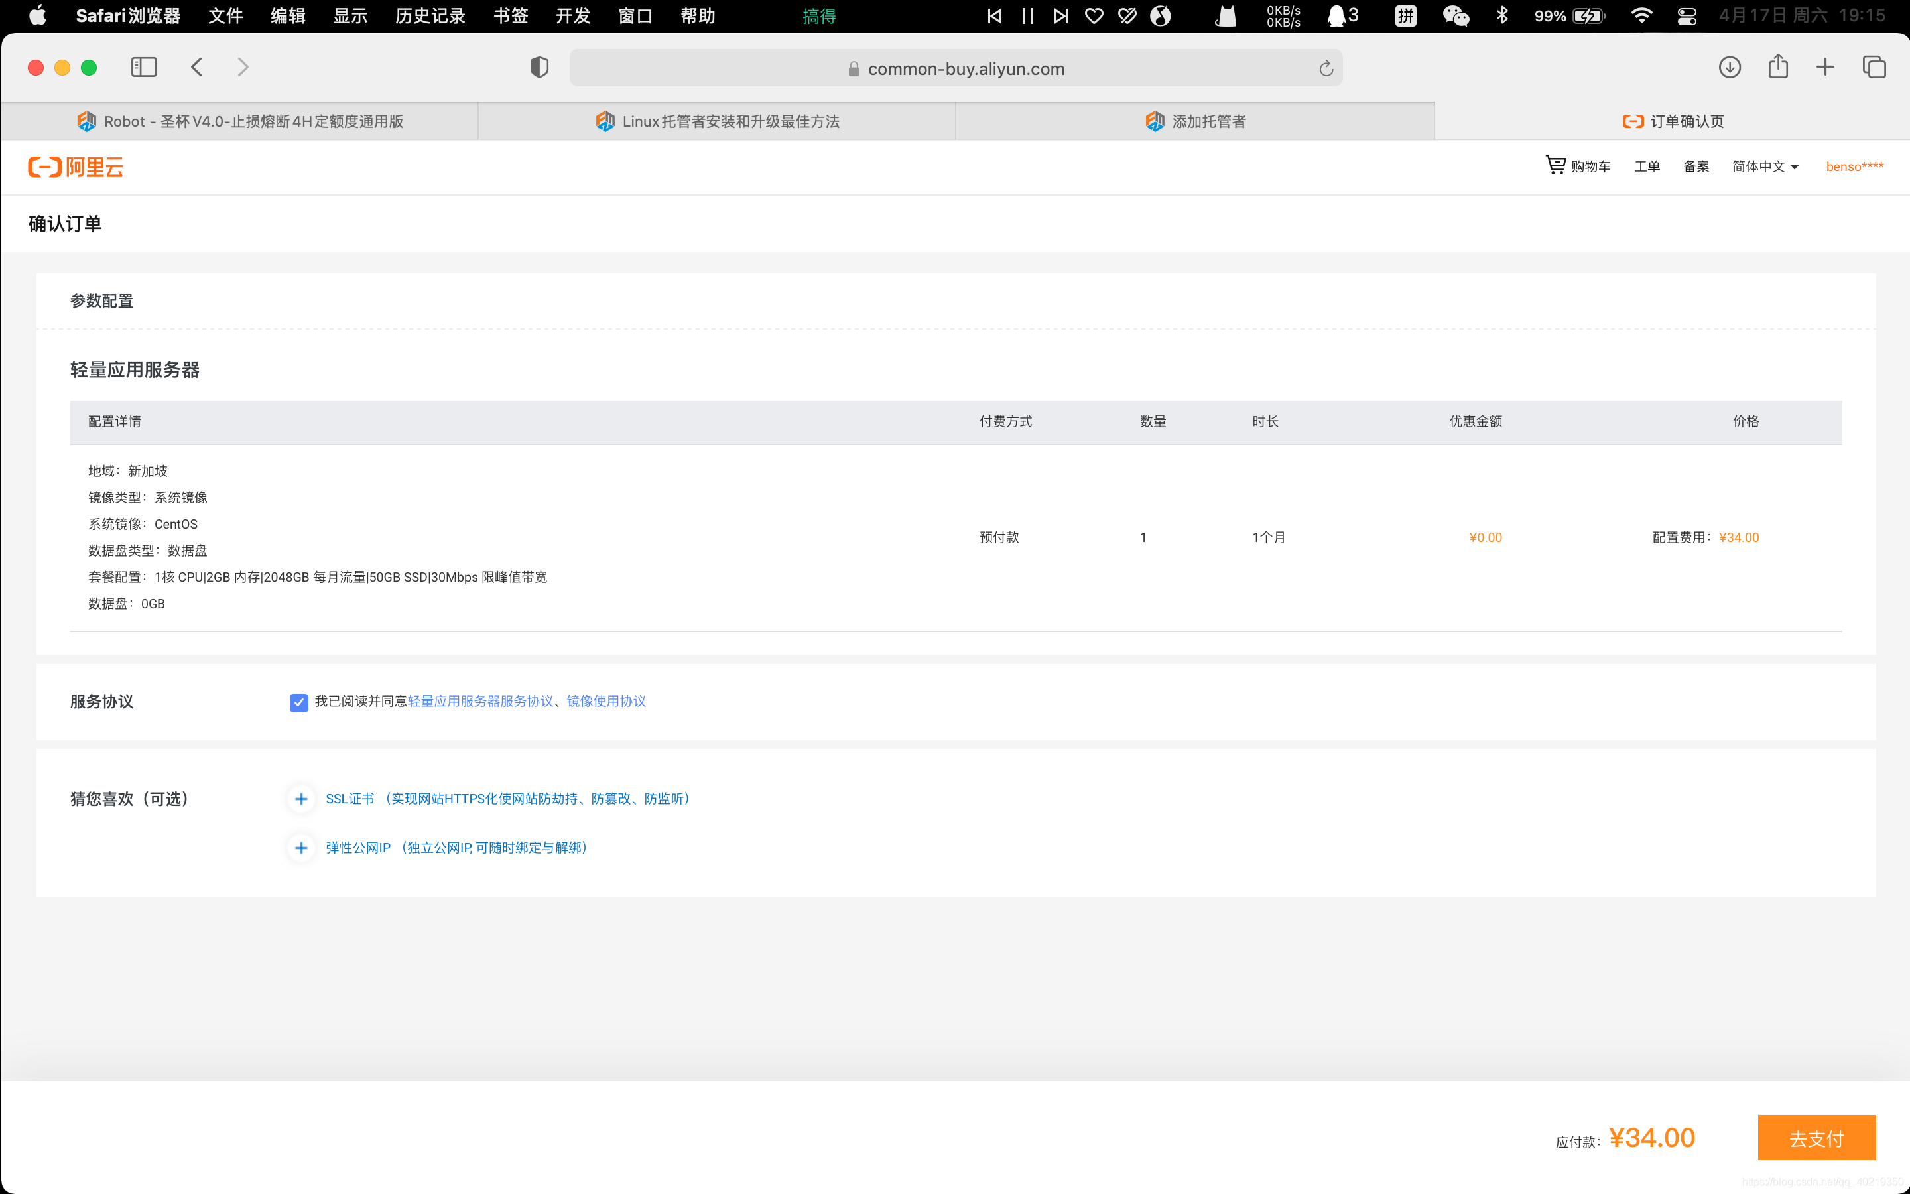Image resolution: width=1910 pixels, height=1194 pixels.
Task: Open the input method switcher
Action: pyautogui.click(x=1406, y=15)
